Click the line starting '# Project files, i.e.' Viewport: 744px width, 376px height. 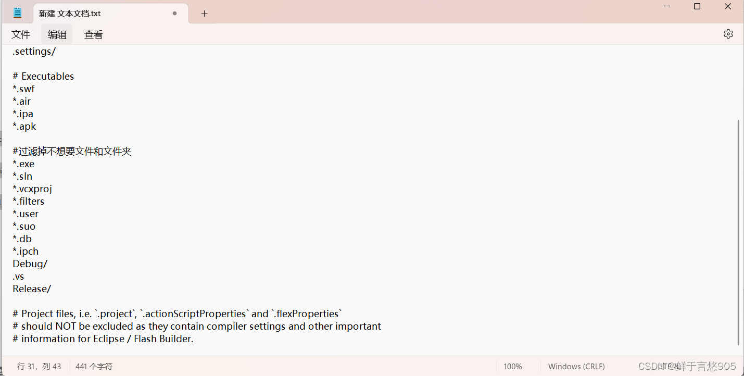tap(178, 314)
